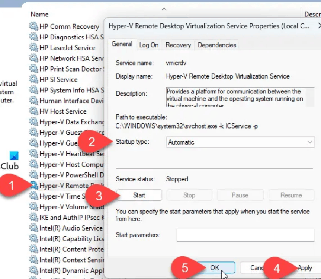Select the HP Diagnostics HSA service gear icon
321x279 pixels.
coord(33,37)
